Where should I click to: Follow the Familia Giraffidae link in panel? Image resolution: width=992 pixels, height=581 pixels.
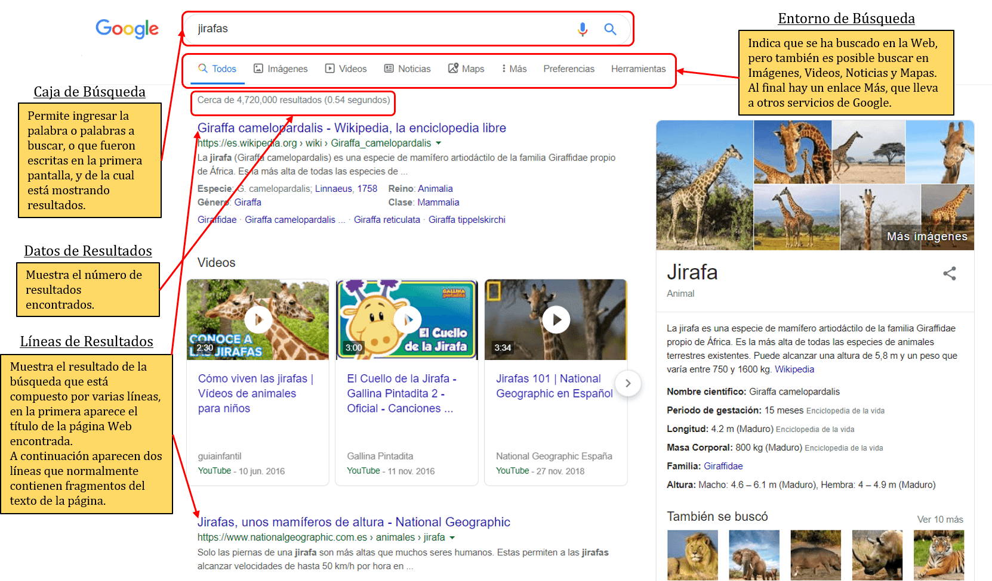[723, 466]
